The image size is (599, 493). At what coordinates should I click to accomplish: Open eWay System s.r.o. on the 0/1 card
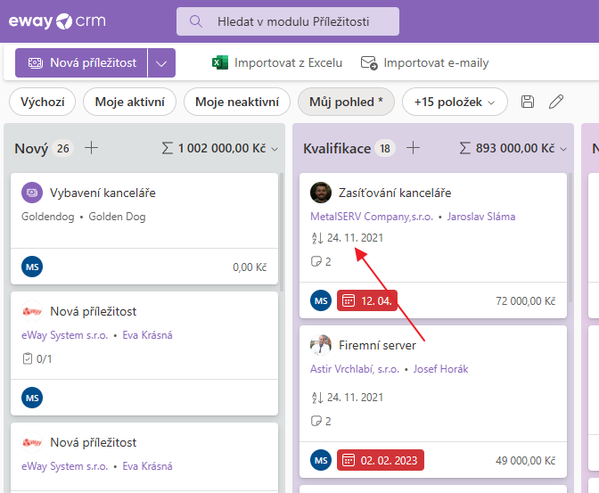[64, 335]
